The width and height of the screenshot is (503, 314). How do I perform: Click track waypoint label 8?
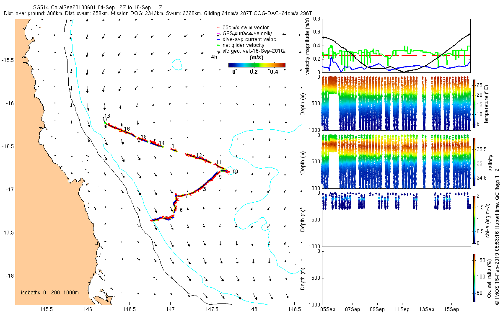(204, 189)
